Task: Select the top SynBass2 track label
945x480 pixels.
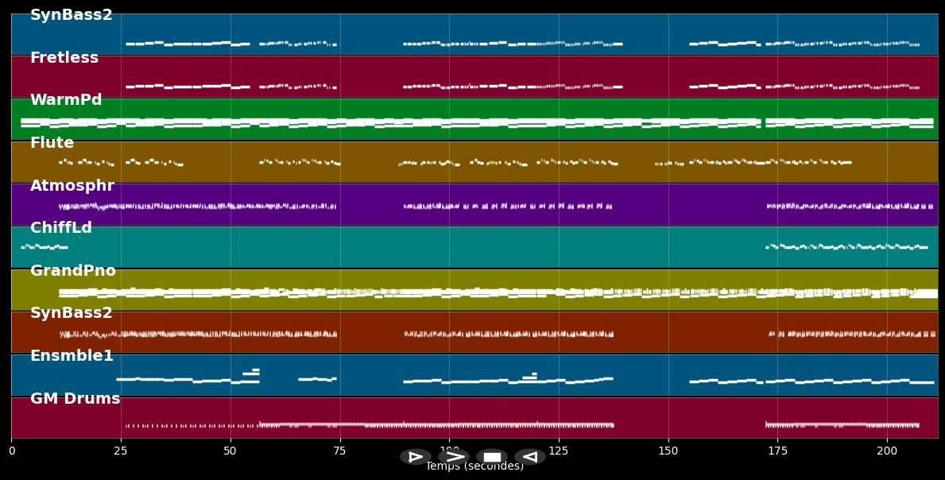Action: [72, 15]
